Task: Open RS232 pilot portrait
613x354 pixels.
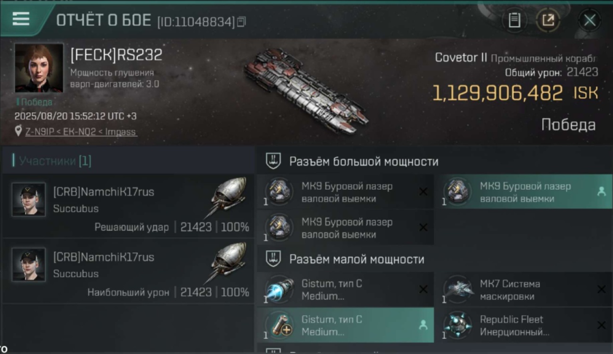Action: [x=39, y=68]
